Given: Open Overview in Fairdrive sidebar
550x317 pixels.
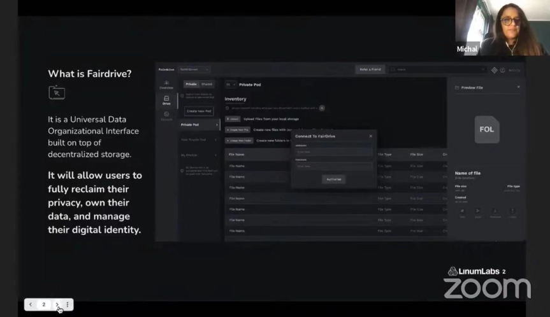Looking at the screenshot, I should [x=166, y=85].
